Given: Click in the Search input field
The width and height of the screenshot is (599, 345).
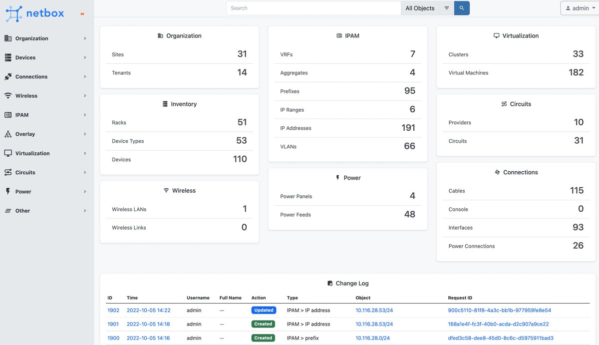Looking at the screenshot, I should click(x=313, y=8).
